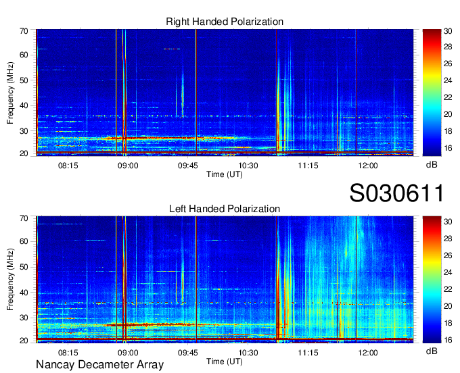This screenshot has height=373, width=460.
Task: Click the "dB" label under Left Handed color bar
Action: 432,351
